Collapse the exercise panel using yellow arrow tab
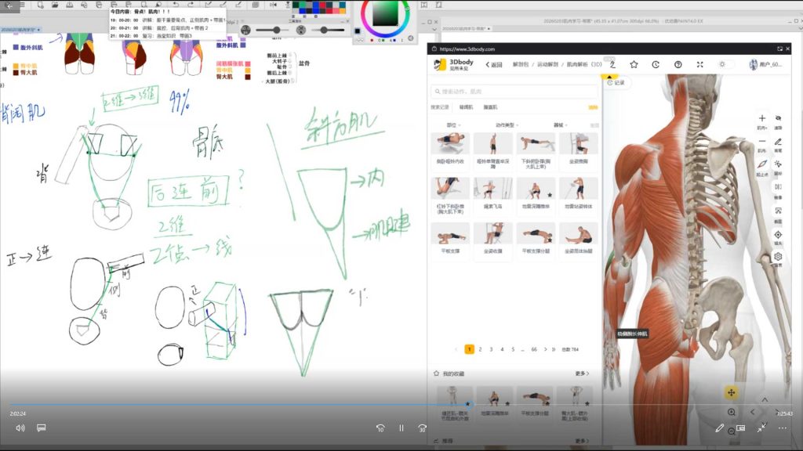 pyautogui.click(x=609, y=76)
